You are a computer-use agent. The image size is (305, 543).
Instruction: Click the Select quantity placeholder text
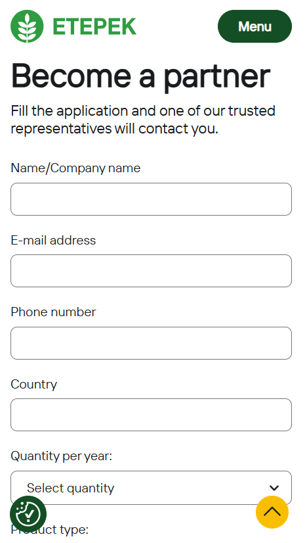(x=70, y=488)
